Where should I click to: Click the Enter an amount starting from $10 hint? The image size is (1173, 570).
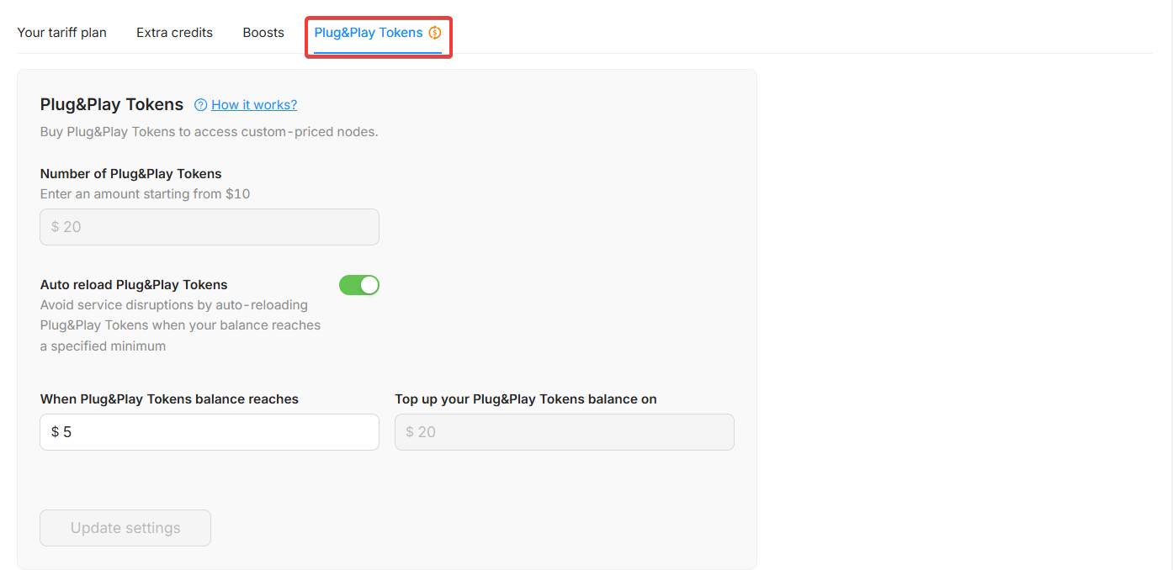(x=145, y=194)
